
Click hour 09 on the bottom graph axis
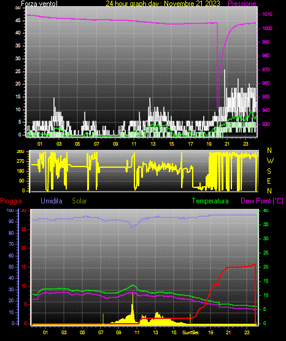118,332
